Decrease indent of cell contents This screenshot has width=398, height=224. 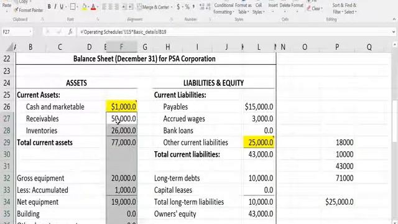coord(124,7)
